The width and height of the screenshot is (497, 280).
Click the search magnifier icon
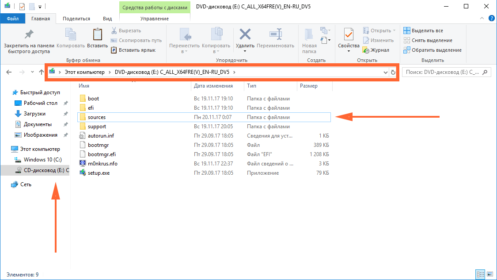485,73
